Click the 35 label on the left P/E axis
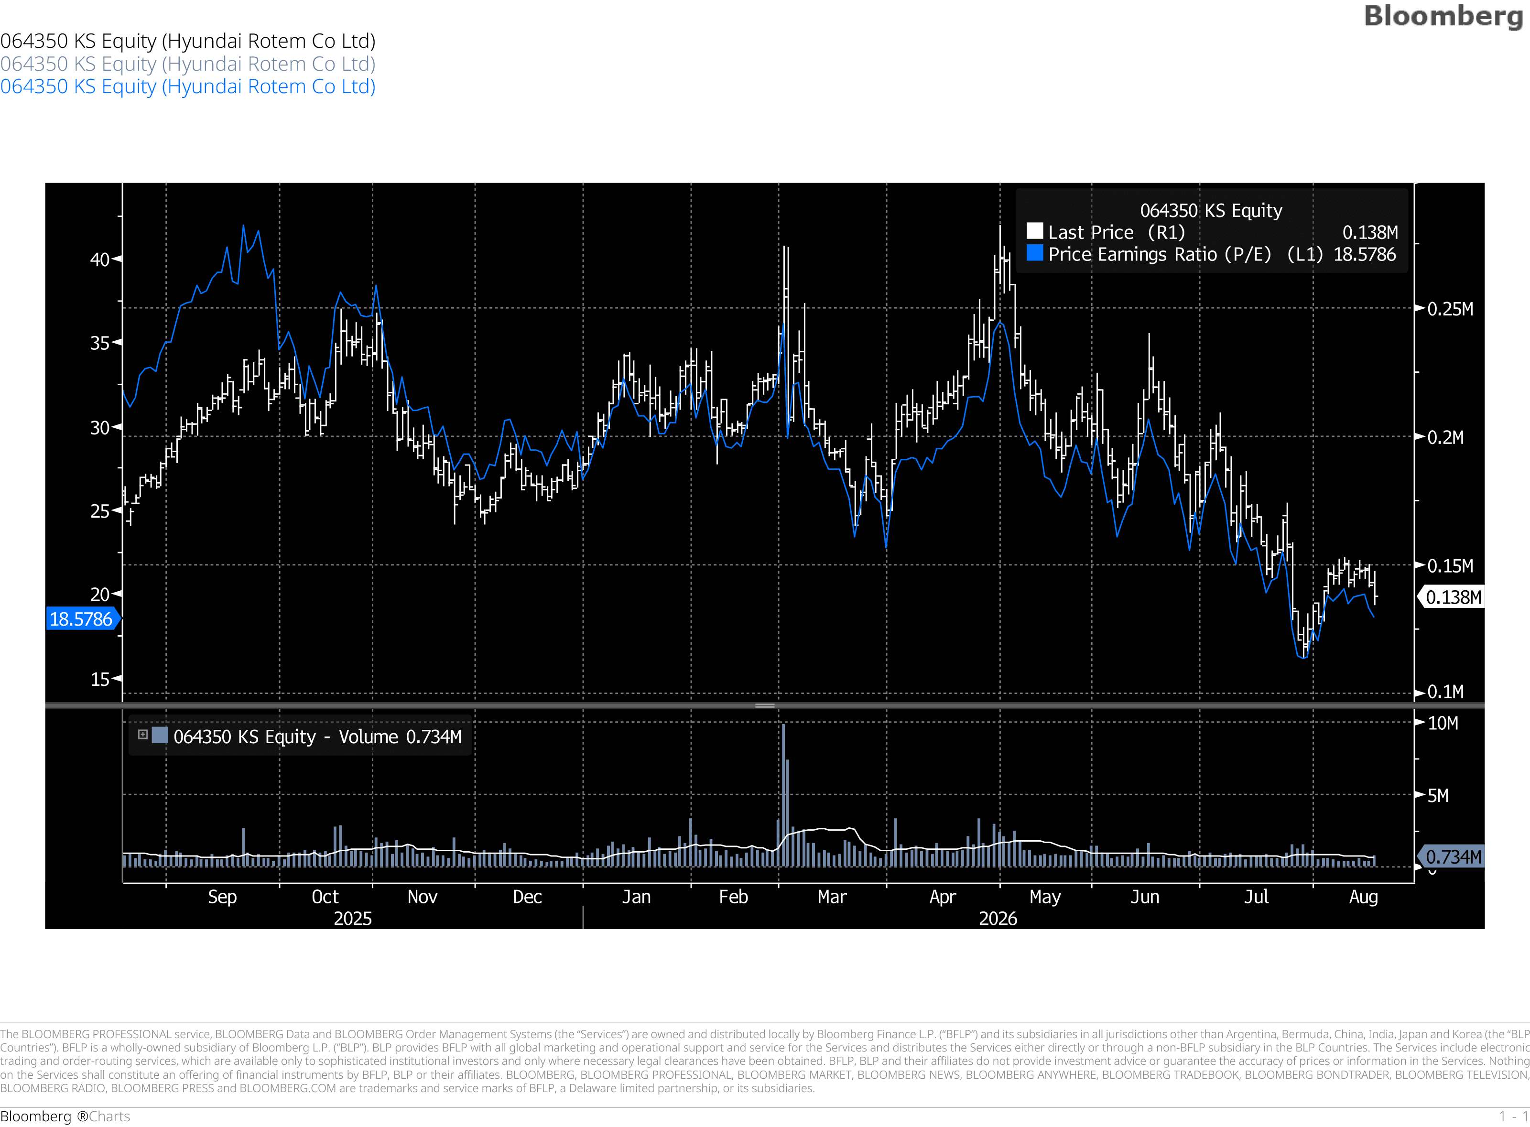The width and height of the screenshot is (1530, 1127). 99,343
